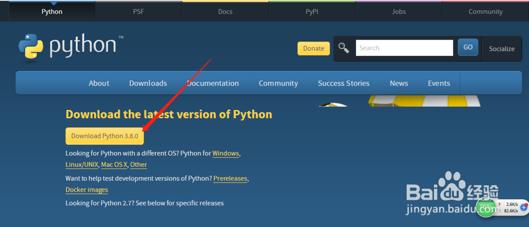Follow the Prereleases link
The height and width of the screenshot is (227, 529).
click(x=230, y=178)
